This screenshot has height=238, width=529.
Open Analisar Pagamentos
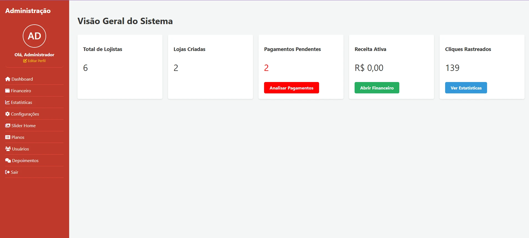pos(291,88)
